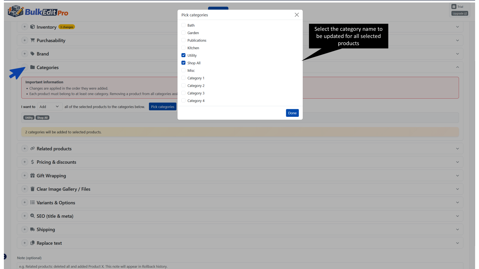Open the Add action dropdown
The image size is (479, 269).
tap(50, 106)
